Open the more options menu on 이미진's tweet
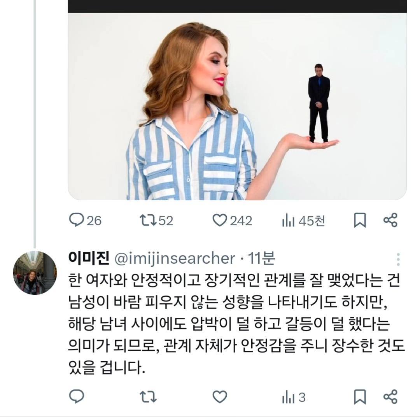420x420 pixels. [x=398, y=259]
